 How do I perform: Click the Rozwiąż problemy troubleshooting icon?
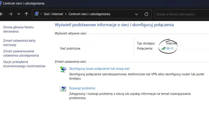(63, 89)
